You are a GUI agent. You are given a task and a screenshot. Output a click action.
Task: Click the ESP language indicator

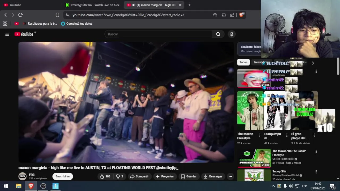point(304,186)
